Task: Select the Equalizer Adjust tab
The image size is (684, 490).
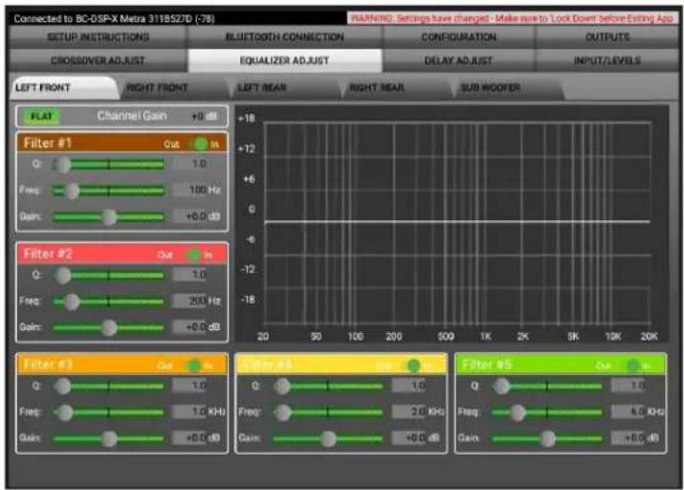Action: coord(285,60)
